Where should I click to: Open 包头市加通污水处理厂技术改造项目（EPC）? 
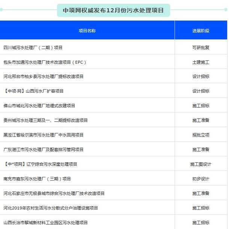(x=45, y=62)
